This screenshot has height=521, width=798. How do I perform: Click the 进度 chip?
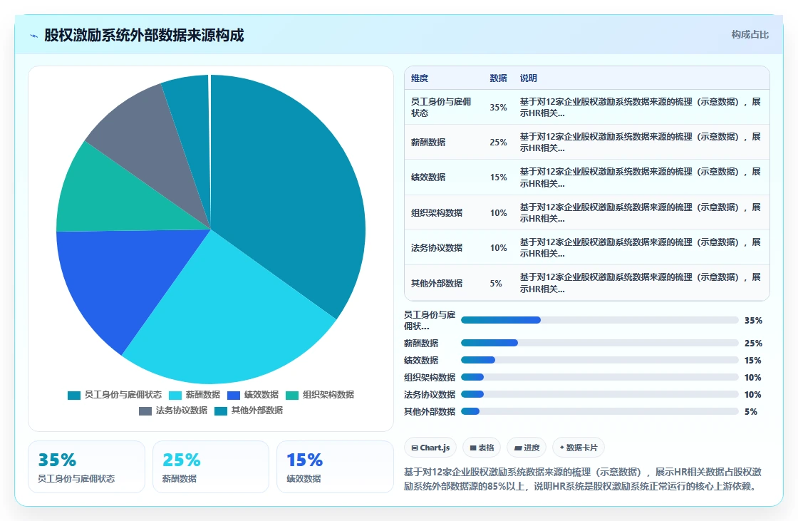click(527, 448)
